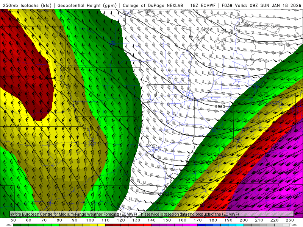Click the 50 value on color scale
The height and width of the screenshot is (227, 303).
click(13, 220)
